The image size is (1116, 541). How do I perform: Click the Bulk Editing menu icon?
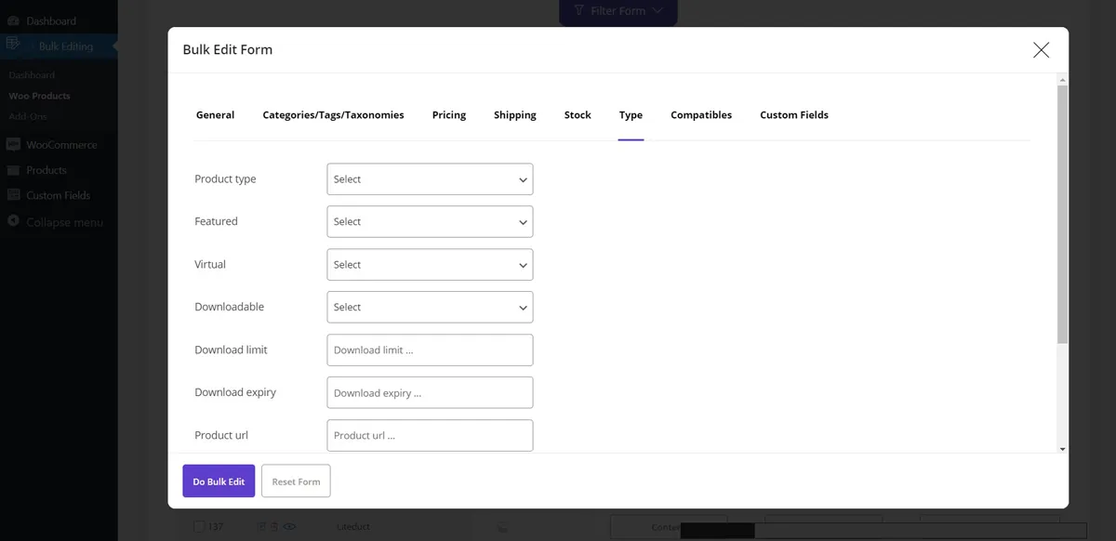[x=12, y=44]
